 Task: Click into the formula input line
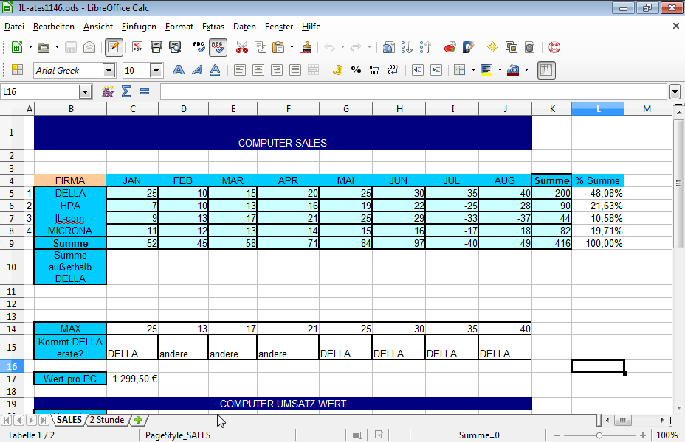pos(413,92)
